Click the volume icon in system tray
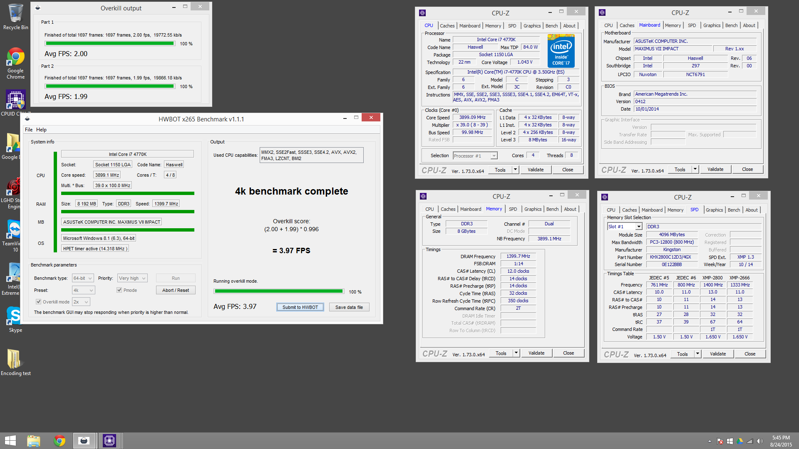This screenshot has width=799, height=449. [x=760, y=441]
